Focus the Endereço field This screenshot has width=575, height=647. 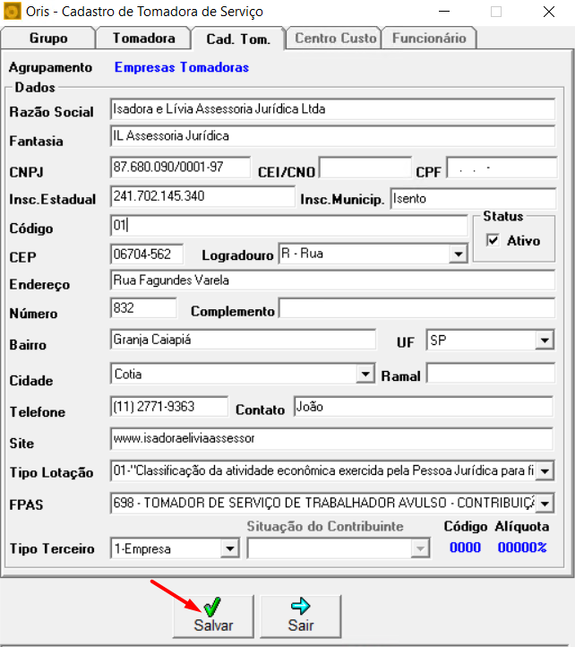pyautogui.click(x=332, y=280)
